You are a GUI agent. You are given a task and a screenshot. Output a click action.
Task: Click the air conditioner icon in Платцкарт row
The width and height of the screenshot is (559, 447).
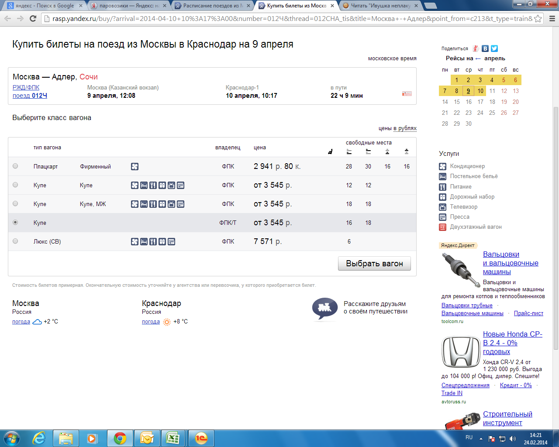pyautogui.click(x=135, y=166)
